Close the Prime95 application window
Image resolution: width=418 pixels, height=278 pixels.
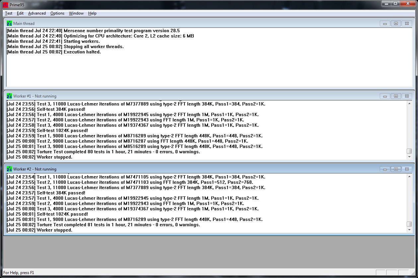point(407,4)
